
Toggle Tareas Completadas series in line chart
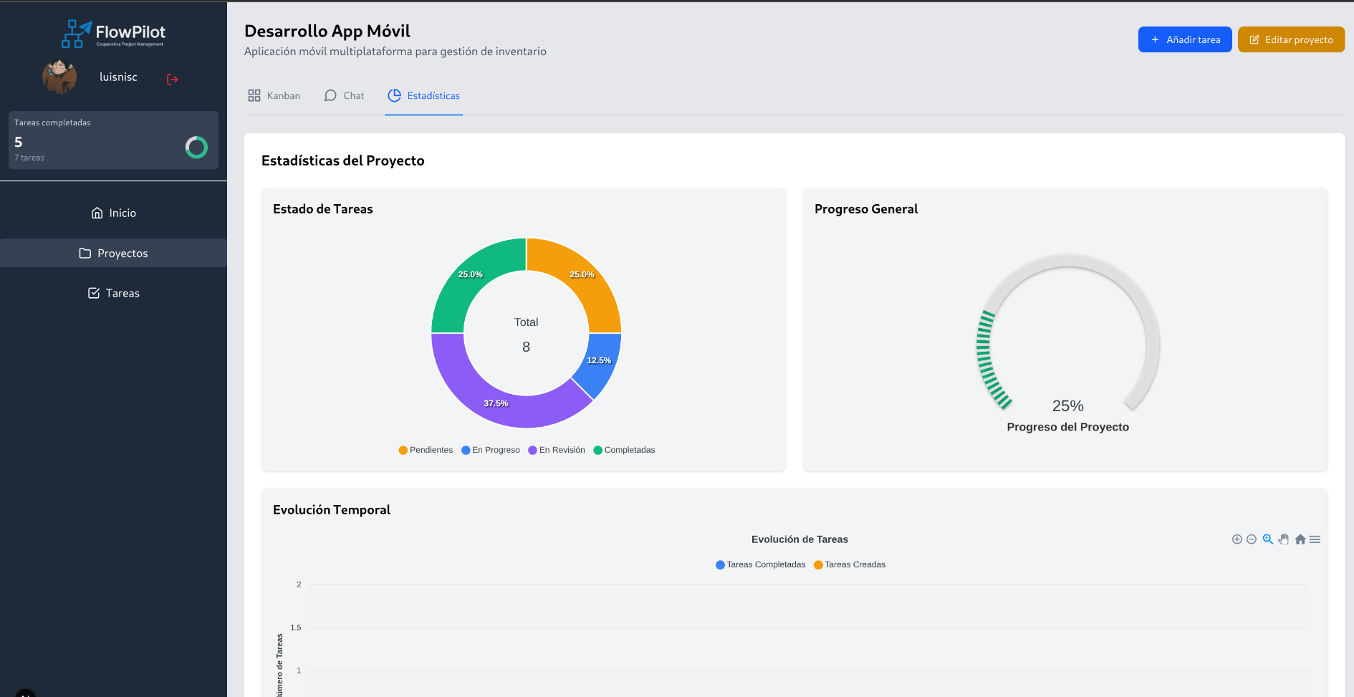760,564
